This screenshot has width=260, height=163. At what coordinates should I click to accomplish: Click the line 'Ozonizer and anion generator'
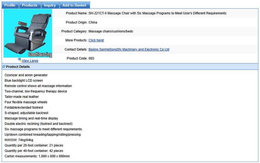(26, 75)
